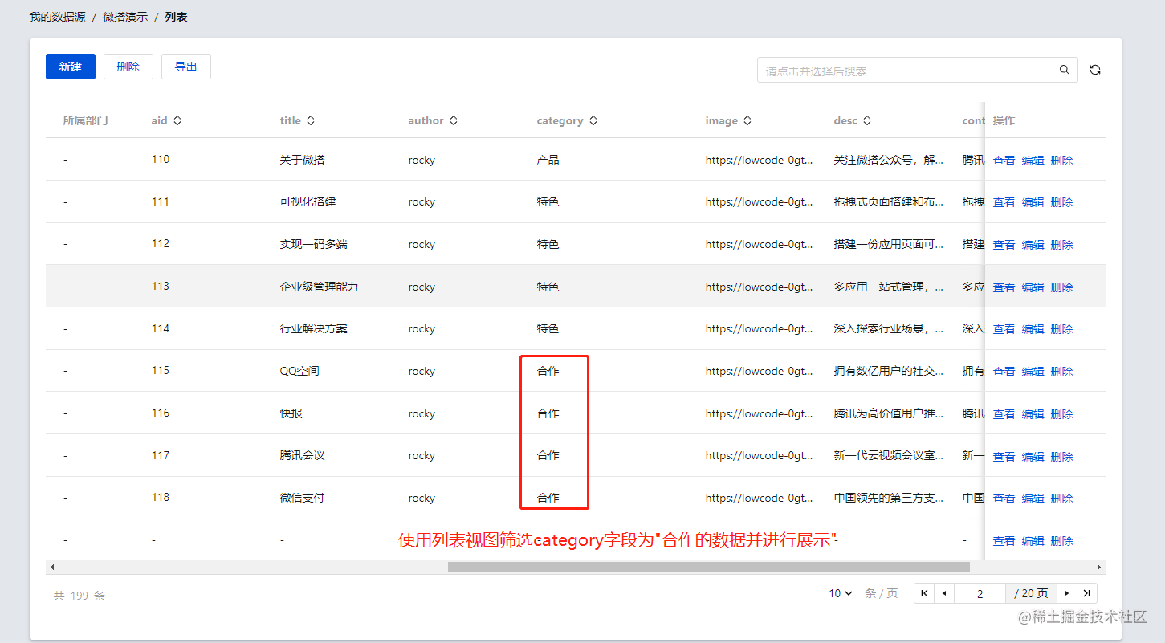Click title cell 微信支付
The image size is (1165, 643).
302,498
